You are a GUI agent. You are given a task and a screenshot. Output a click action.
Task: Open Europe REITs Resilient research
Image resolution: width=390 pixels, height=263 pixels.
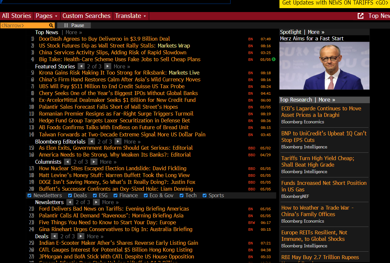tap(314, 236)
